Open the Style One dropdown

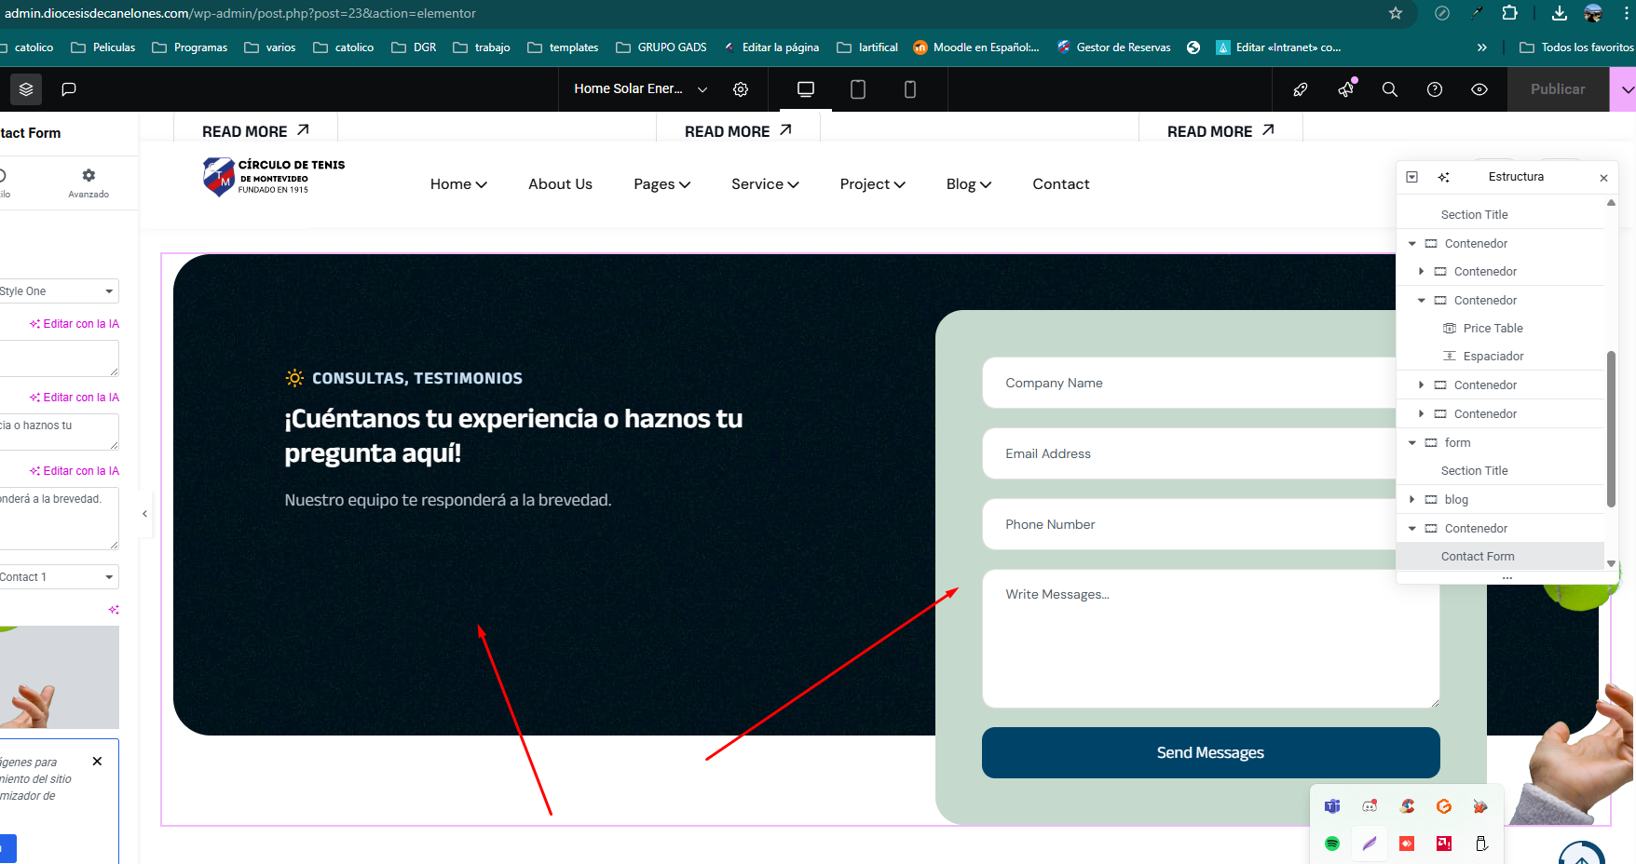[58, 291]
